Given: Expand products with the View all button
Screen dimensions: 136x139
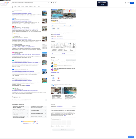Looking at the screenshot, I should tap(63, 54).
